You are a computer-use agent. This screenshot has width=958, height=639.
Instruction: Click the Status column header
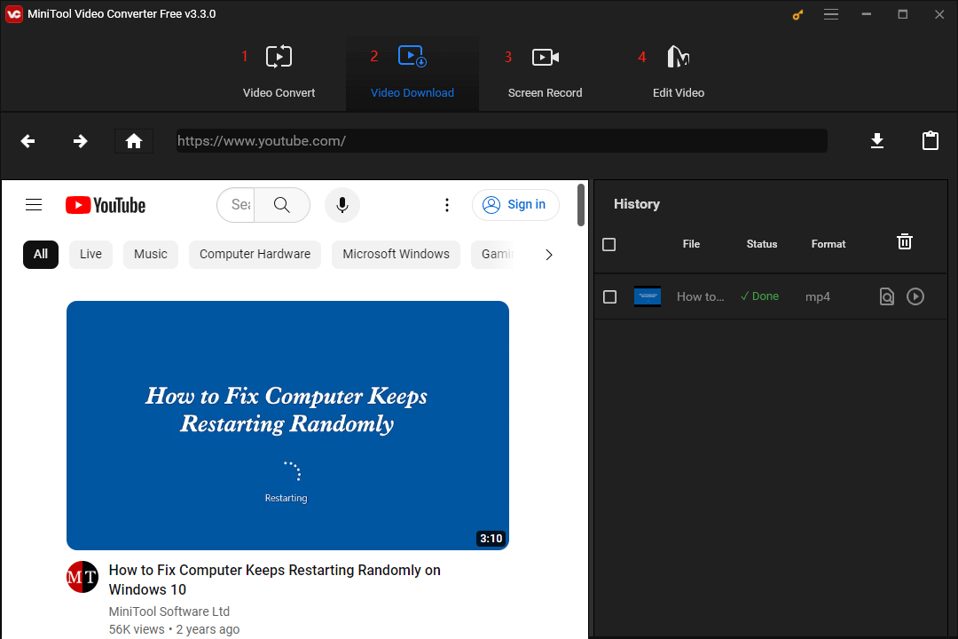pos(761,244)
